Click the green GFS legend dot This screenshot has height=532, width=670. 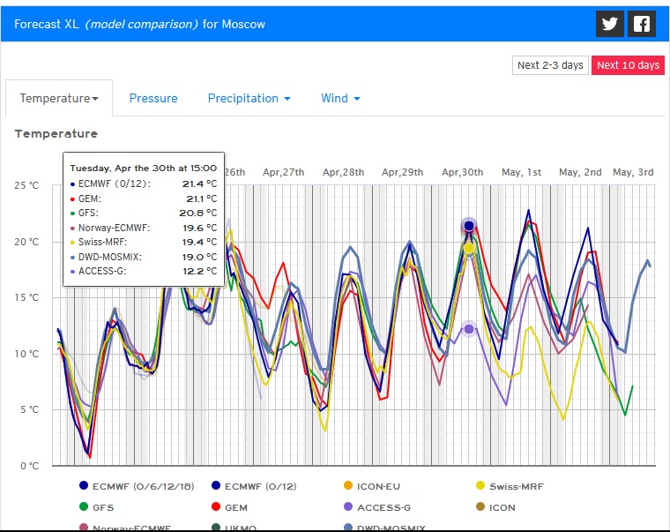tap(84, 506)
